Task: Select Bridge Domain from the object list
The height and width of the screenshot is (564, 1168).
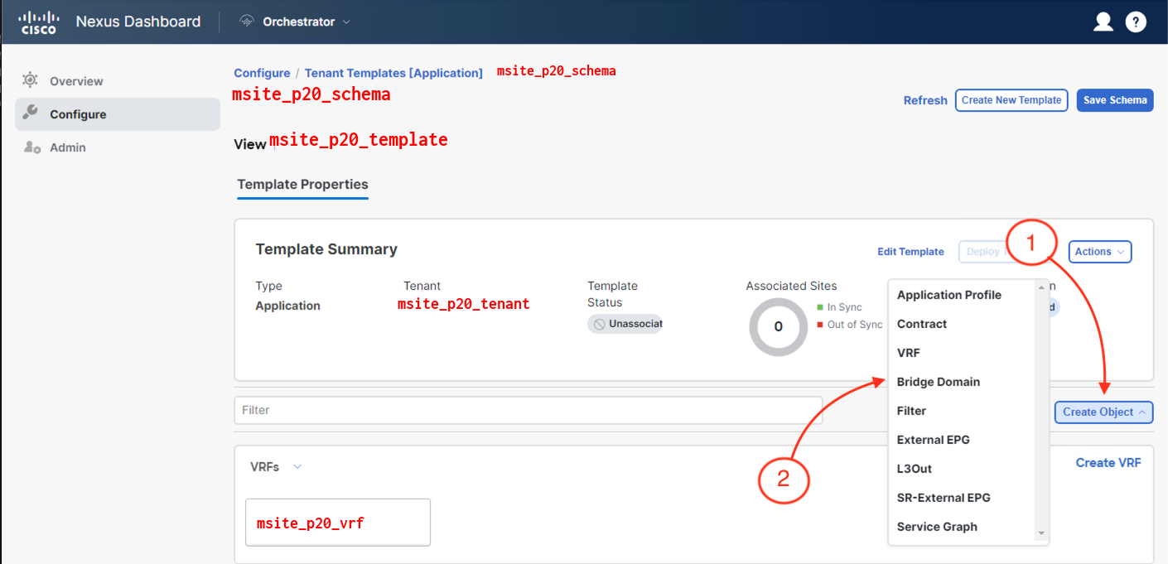Action: [x=938, y=382]
